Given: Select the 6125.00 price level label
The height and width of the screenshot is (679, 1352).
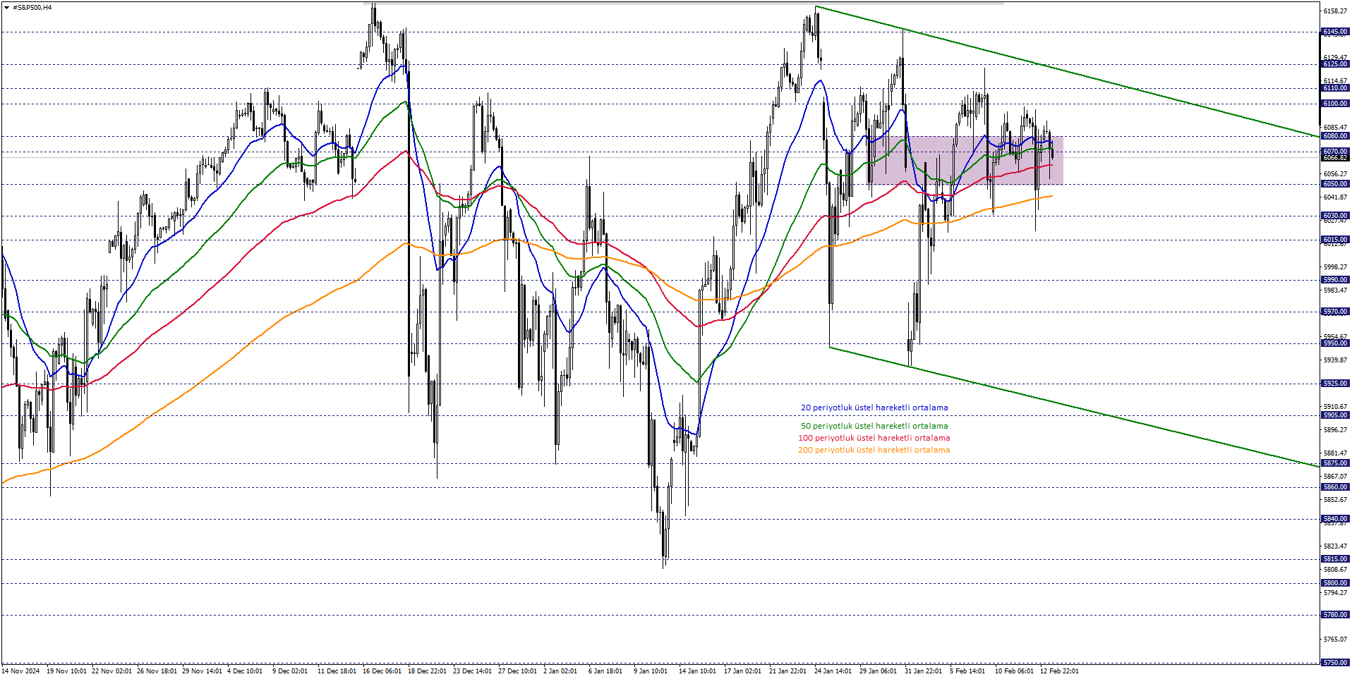Looking at the screenshot, I should pyautogui.click(x=1335, y=64).
